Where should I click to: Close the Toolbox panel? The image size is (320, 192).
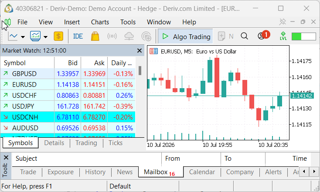6,157
